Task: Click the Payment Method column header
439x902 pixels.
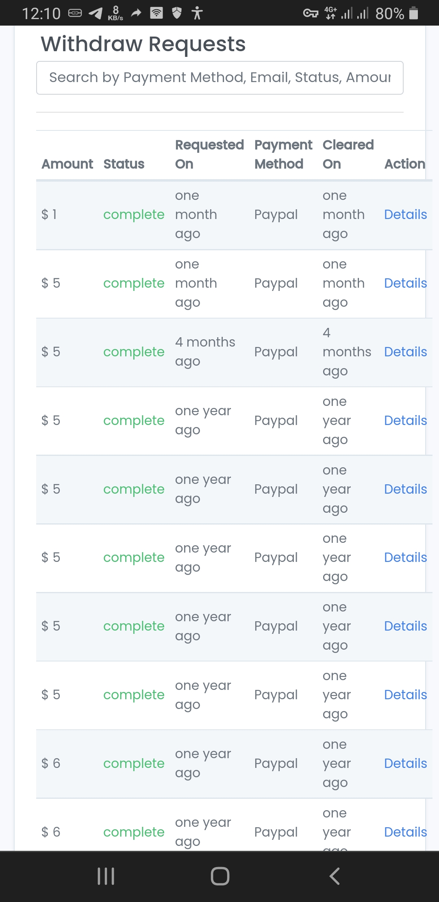Action: (x=283, y=154)
